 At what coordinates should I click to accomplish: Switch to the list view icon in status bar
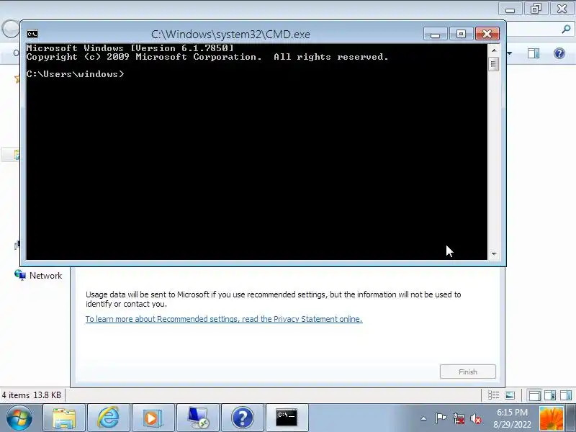[493, 395]
